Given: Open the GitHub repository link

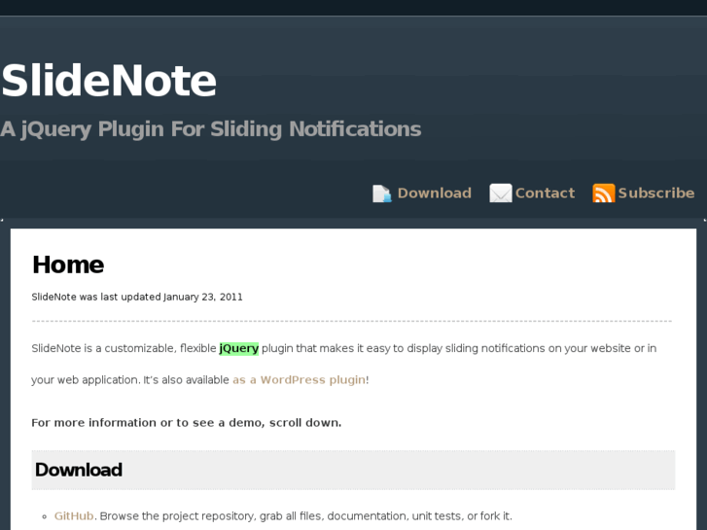Looking at the screenshot, I should [x=74, y=515].
